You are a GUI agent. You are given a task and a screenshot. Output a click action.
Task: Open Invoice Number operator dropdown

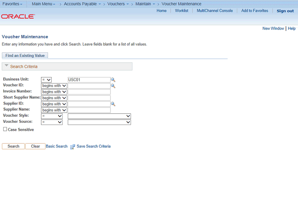coord(54,92)
